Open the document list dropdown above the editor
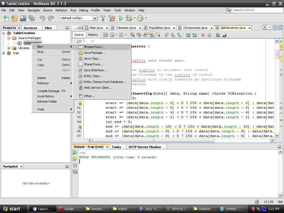 coord(275,28)
